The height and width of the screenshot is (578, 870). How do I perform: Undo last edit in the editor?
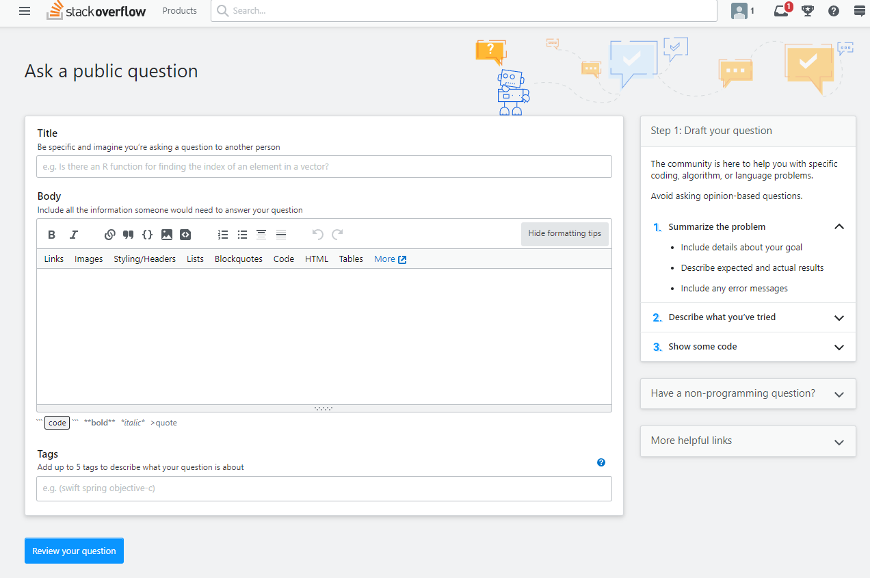point(318,235)
